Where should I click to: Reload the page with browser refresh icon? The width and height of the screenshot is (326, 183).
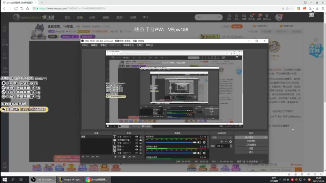coord(16,9)
